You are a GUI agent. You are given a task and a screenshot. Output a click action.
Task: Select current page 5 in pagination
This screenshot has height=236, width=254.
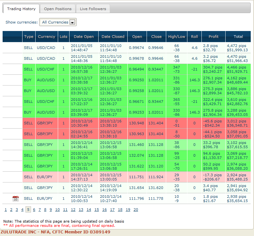coord(28,210)
